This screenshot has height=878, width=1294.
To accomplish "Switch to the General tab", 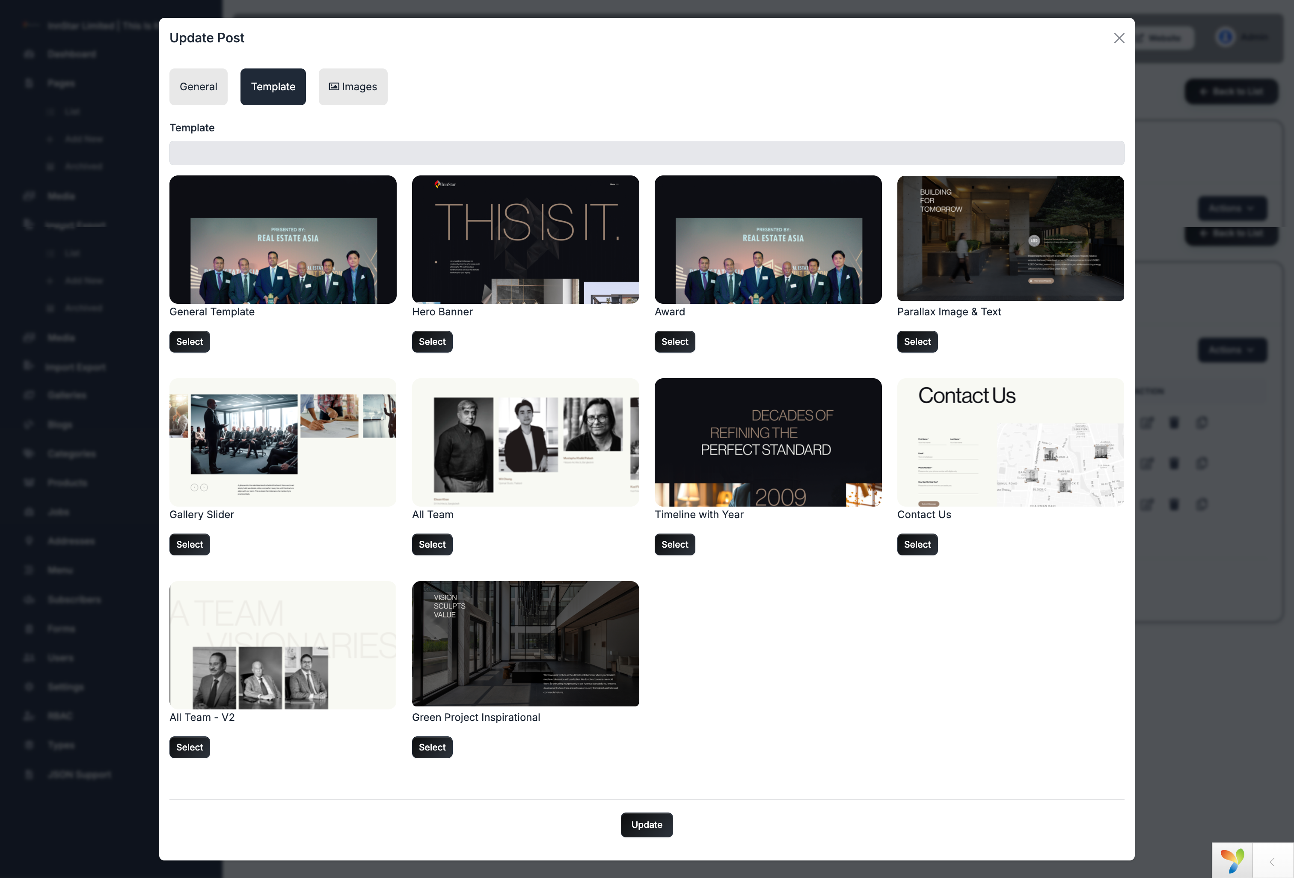I will click(x=198, y=87).
